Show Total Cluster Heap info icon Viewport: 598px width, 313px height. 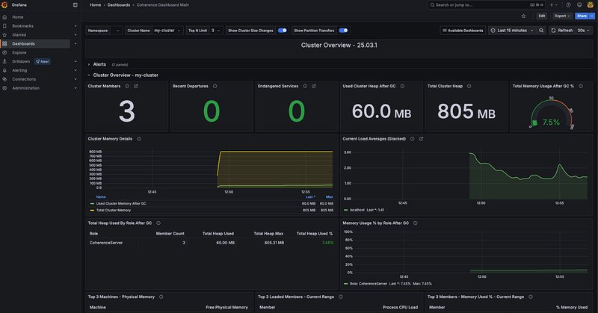coord(469,86)
